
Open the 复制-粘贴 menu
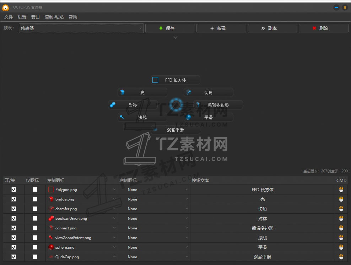pyautogui.click(x=54, y=17)
